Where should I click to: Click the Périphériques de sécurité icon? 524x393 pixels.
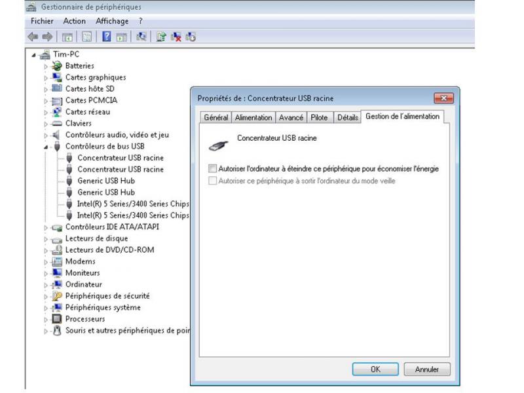click(x=56, y=296)
